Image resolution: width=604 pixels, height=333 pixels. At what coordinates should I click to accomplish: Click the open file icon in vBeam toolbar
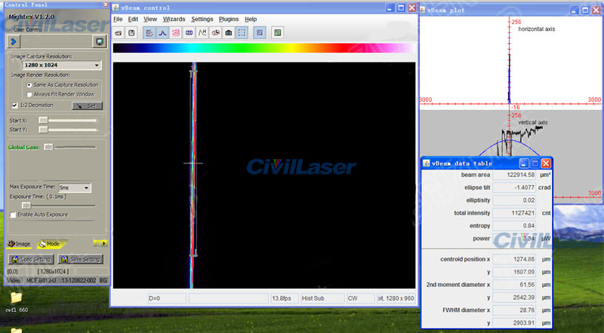119,33
